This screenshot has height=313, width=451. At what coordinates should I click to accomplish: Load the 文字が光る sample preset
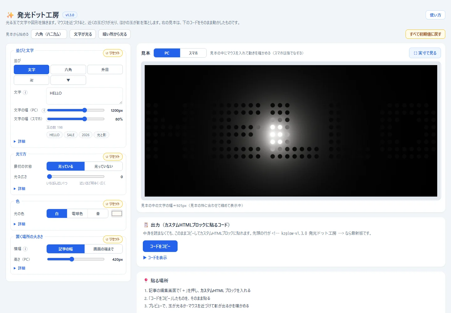pyautogui.click(x=83, y=34)
